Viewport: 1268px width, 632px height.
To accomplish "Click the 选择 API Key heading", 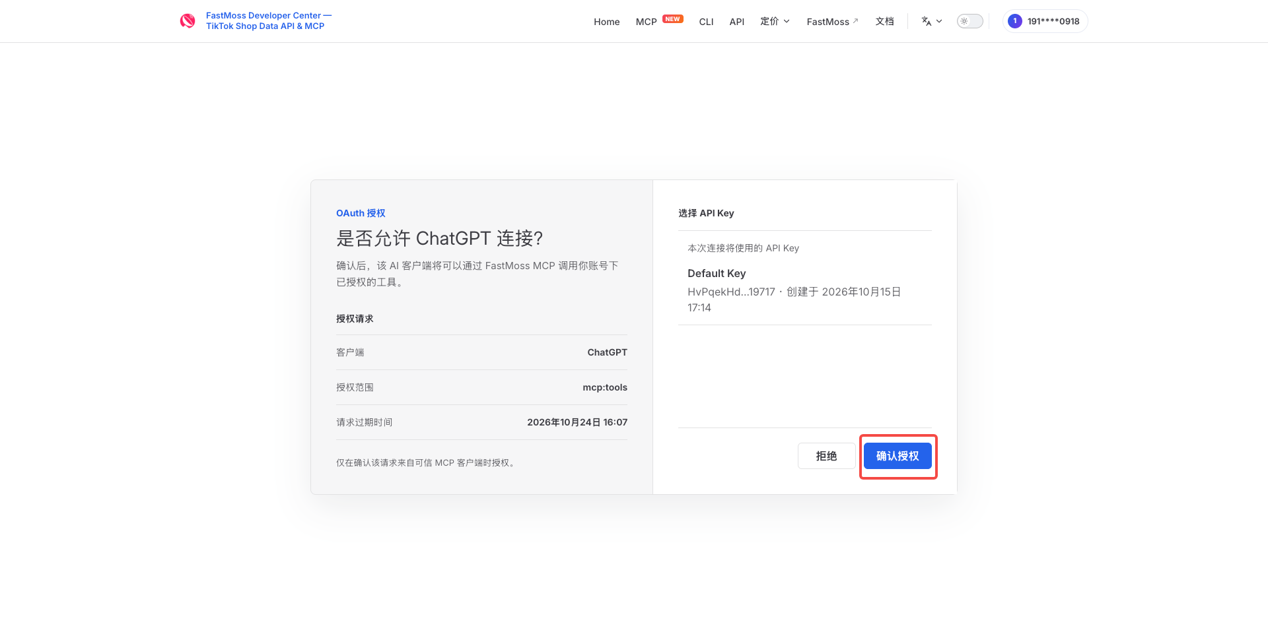I will pyautogui.click(x=706, y=213).
